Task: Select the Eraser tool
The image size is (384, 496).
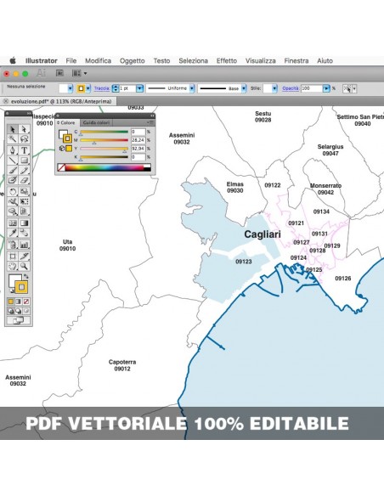Action: click(x=25, y=180)
